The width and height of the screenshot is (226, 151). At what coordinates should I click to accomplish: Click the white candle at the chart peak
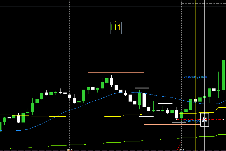pyautogui.click(x=111, y=81)
